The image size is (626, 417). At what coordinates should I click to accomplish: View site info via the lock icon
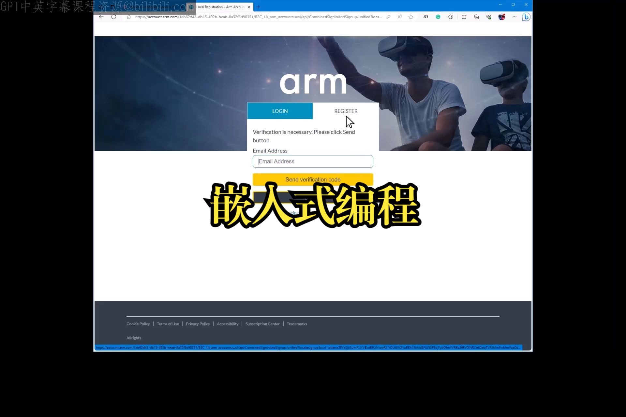click(x=129, y=17)
